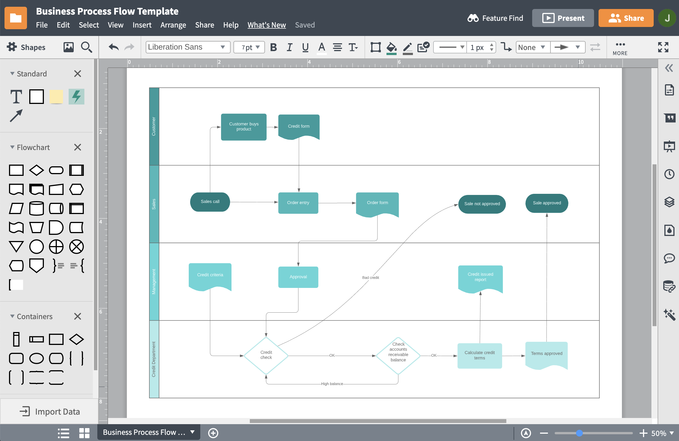Open the version History panel

669,174
